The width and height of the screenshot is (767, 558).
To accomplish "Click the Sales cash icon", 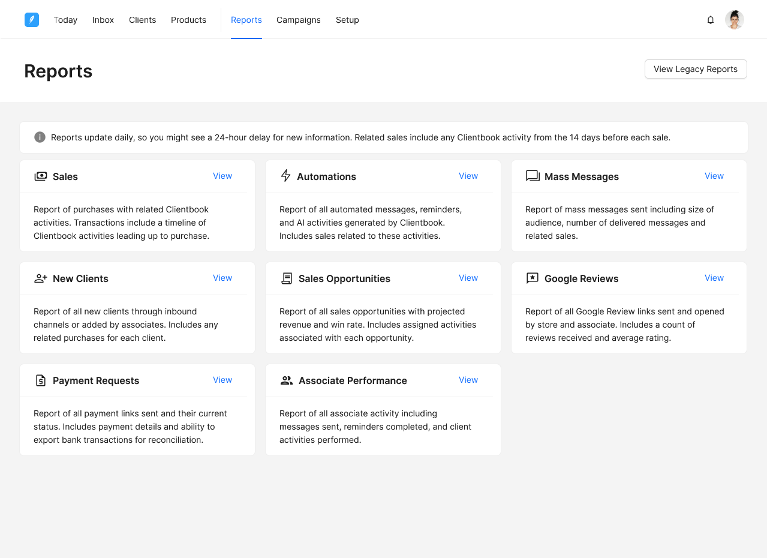I will [41, 176].
